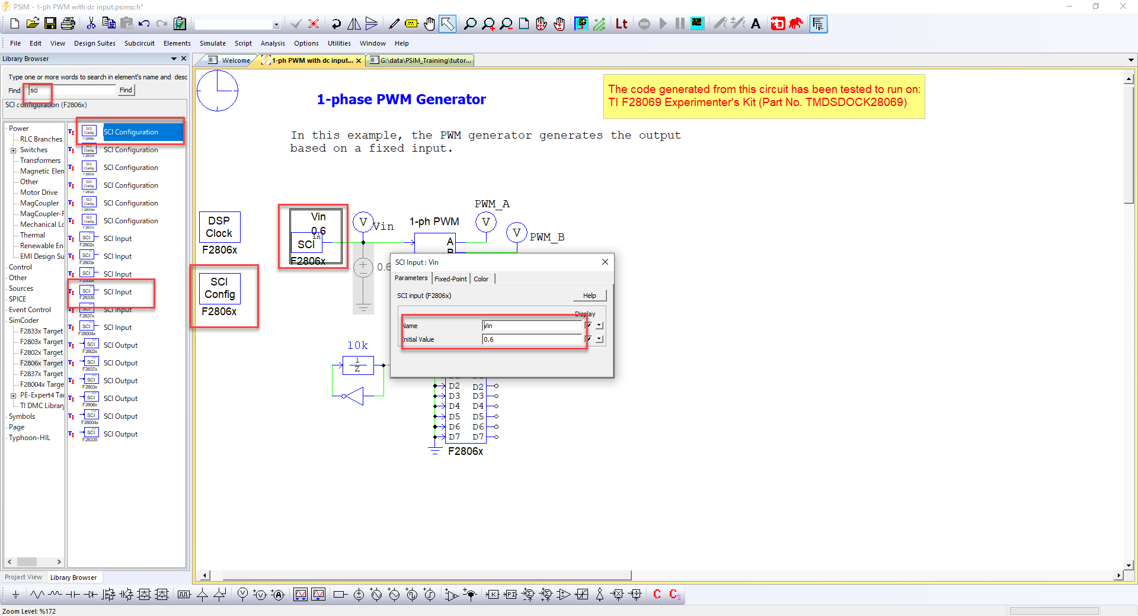1138x616 pixels.
Task: Open the Simulate menu
Action: (212, 43)
